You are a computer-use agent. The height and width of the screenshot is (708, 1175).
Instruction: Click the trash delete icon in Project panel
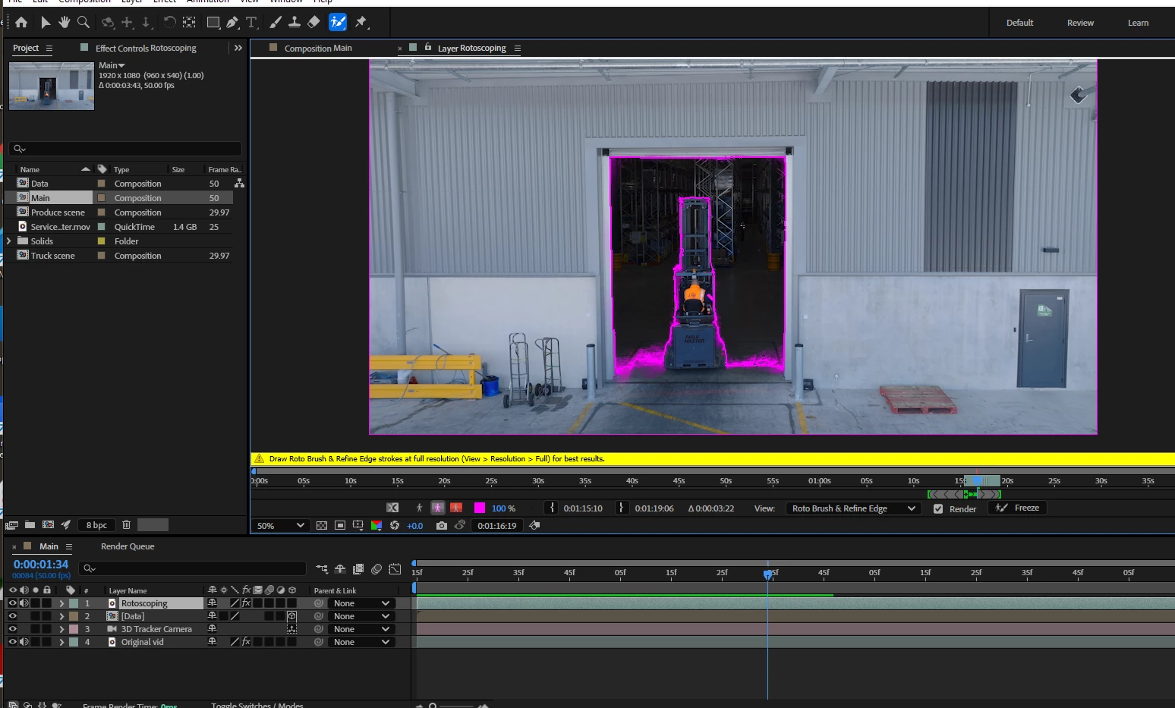(x=127, y=524)
